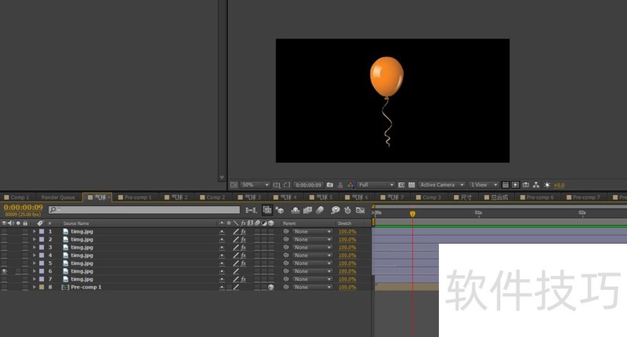Screen dimensions: 627x337
Task: Switch to the Pre-comp 1 tab
Action: click(x=138, y=197)
